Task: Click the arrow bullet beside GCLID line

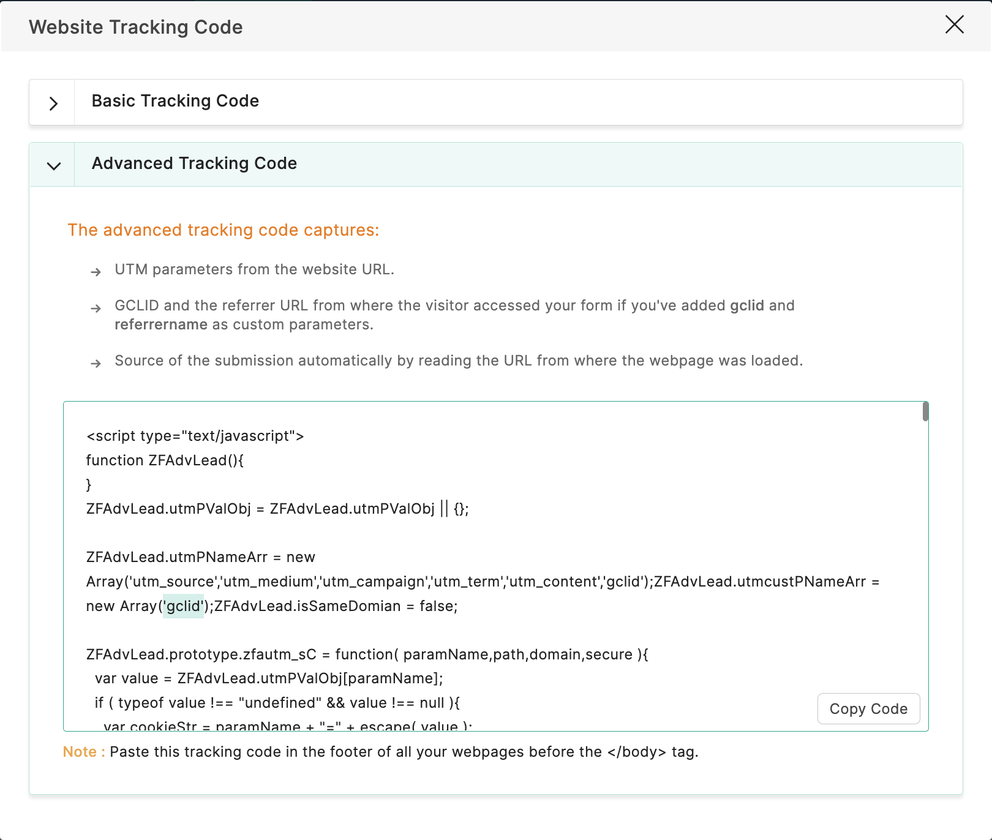Action: [x=96, y=308]
